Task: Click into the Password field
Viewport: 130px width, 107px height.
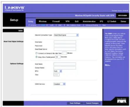Action: pos(65,46)
